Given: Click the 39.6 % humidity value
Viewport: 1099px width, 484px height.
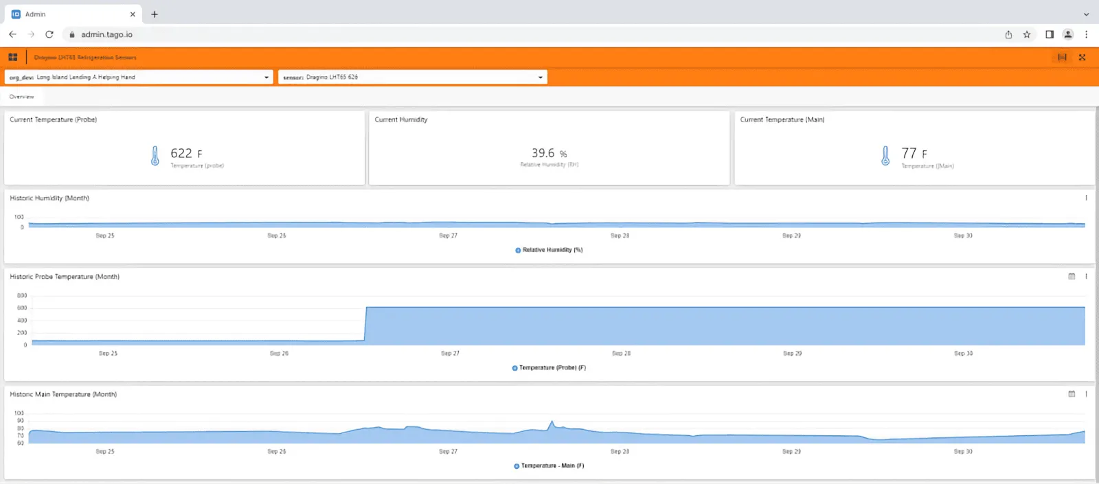Looking at the screenshot, I should pyautogui.click(x=549, y=153).
